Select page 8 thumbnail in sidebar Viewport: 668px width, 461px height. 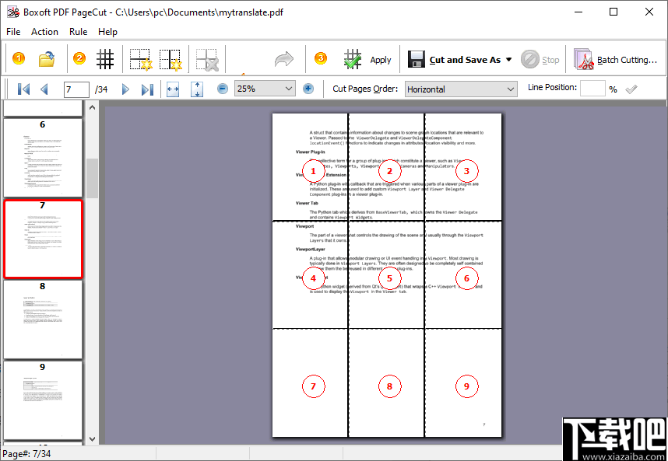point(43,319)
